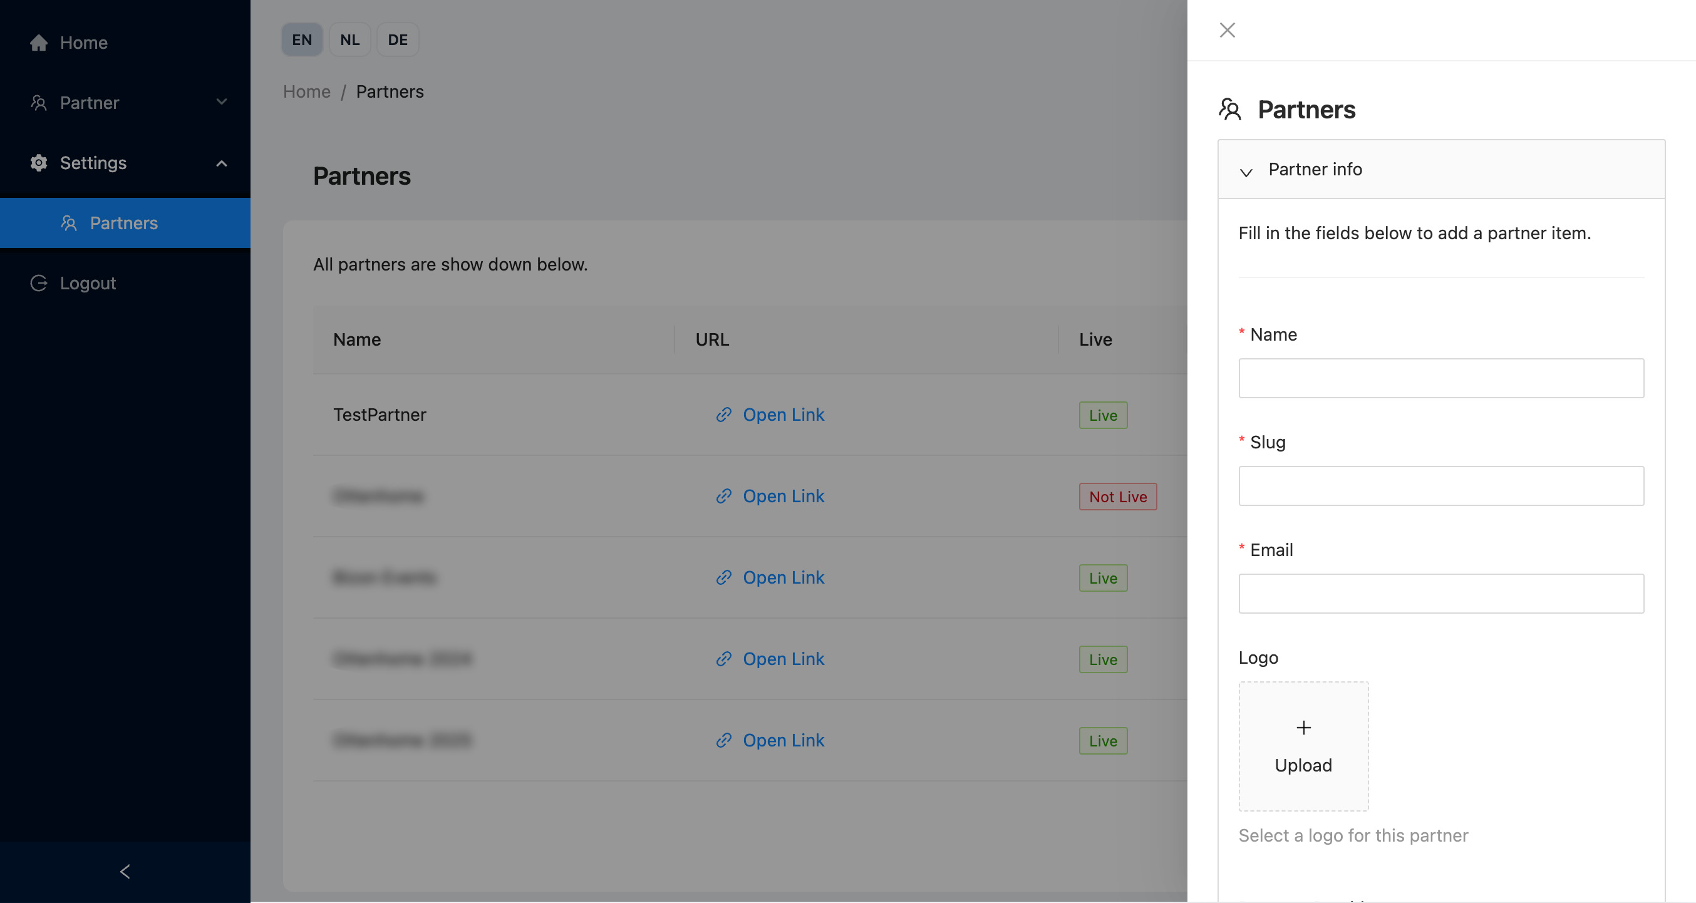This screenshot has width=1696, height=903.
Task: Close the Partners drawer with X icon
Action: (1226, 30)
